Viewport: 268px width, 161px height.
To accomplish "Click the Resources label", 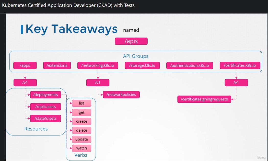I will click(36, 129).
